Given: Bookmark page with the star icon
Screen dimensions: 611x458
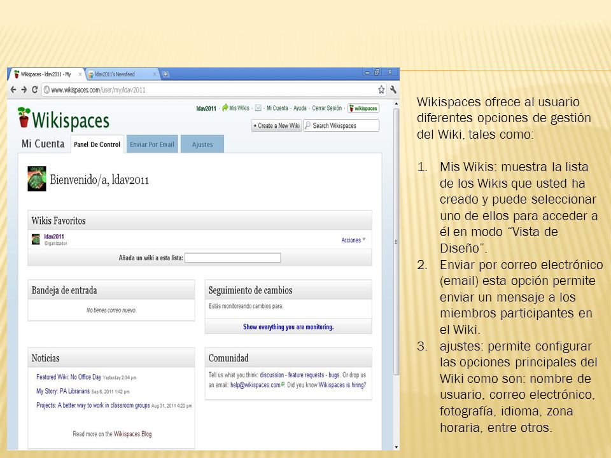Looking at the screenshot, I should coord(381,90).
